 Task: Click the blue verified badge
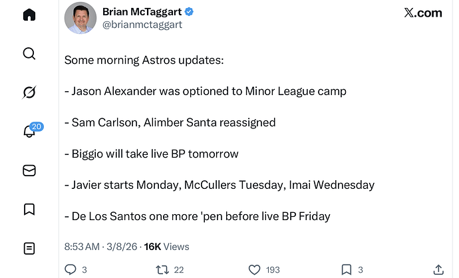190,12
